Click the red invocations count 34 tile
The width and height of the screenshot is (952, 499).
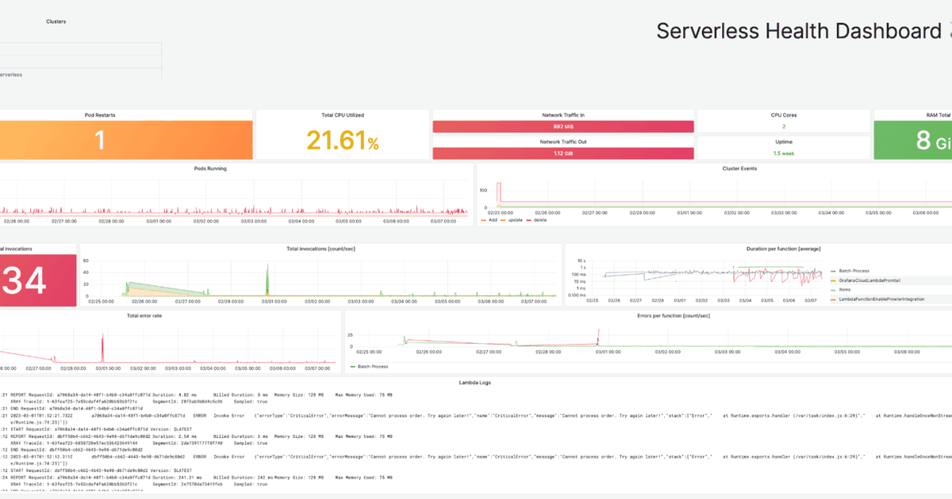(38, 281)
